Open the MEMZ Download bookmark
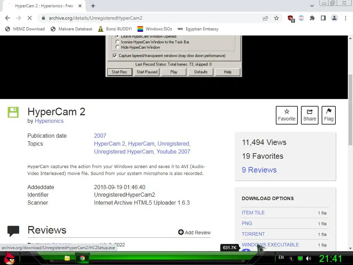353x265 pixels. (25, 29)
